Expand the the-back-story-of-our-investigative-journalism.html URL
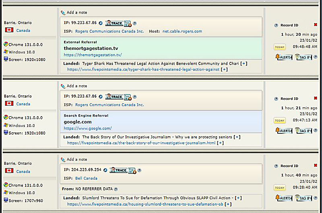The image size is (322, 213). tap(220, 143)
